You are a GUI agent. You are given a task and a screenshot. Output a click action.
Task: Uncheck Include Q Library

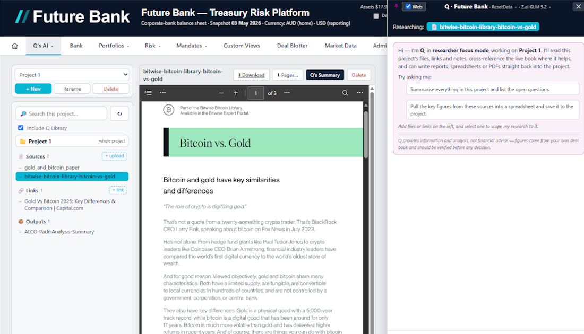[21, 128]
